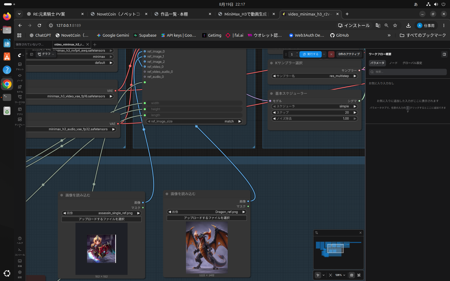This screenshot has width=450, height=281.
Task: Switch to the ノード tab in right panel
Action: [393, 63]
